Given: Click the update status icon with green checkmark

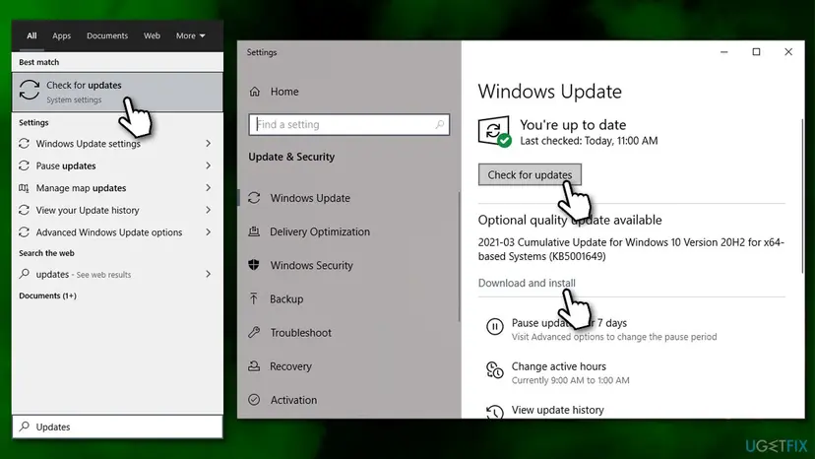Looking at the screenshot, I should tap(494, 132).
